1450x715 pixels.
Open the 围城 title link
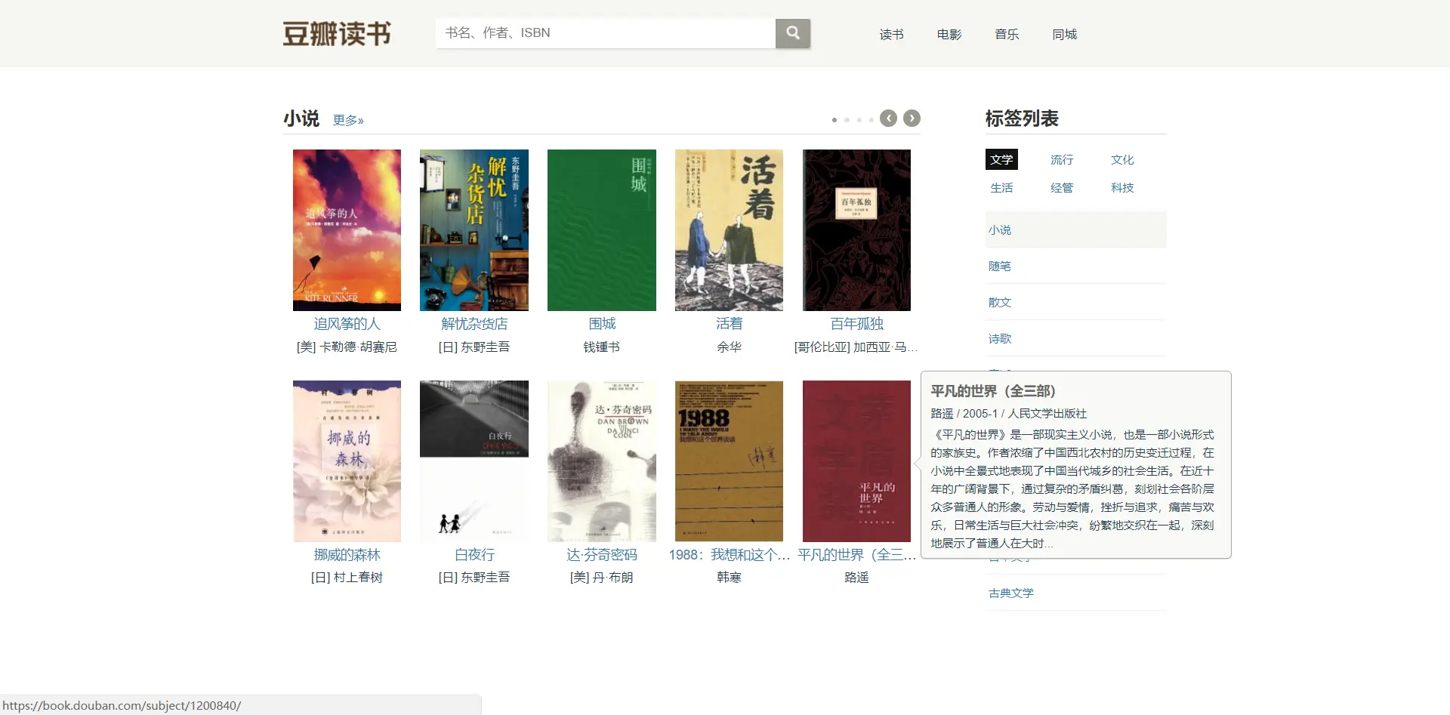point(602,324)
